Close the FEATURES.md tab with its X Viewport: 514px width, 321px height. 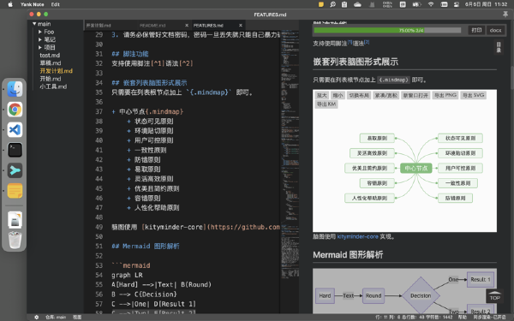(240, 25)
